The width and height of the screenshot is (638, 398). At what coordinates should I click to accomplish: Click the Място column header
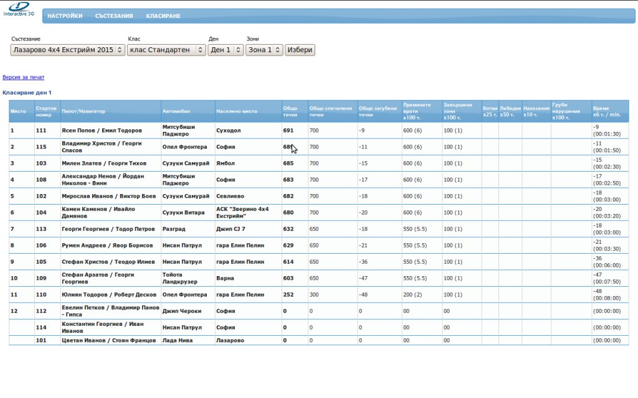(x=18, y=111)
